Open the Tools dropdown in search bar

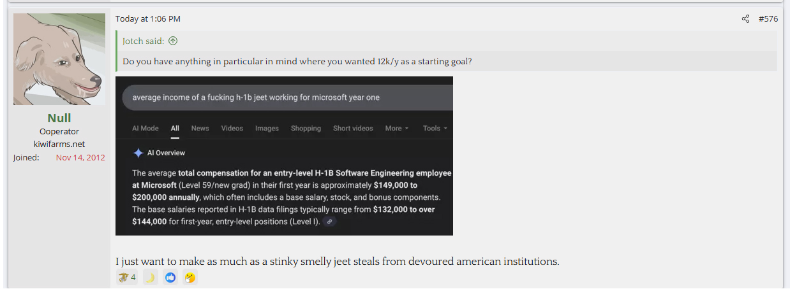click(435, 128)
